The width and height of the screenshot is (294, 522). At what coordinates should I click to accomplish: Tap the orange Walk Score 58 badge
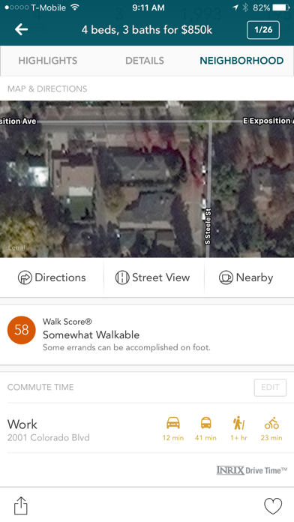tap(21, 330)
